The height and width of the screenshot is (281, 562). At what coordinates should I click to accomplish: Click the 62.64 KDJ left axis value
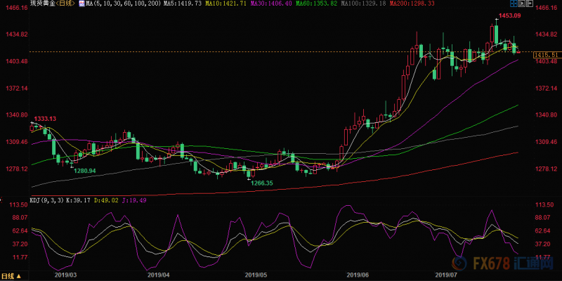(x=20, y=231)
